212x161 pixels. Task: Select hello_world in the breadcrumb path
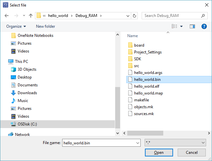(x=58, y=16)
